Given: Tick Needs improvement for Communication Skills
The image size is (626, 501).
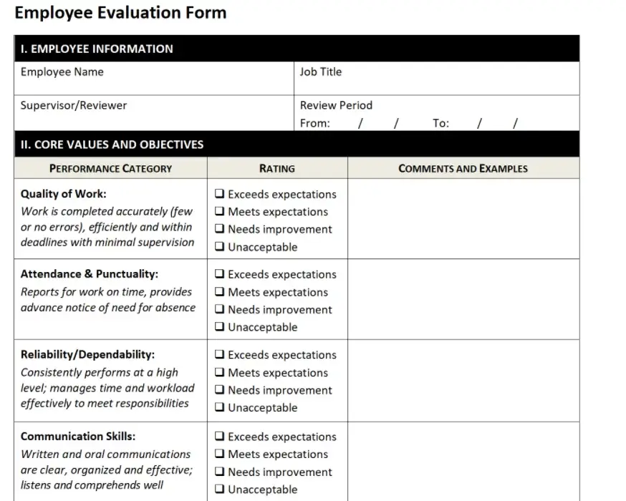Looking at the screenshot, I should [x=220, y=472].
